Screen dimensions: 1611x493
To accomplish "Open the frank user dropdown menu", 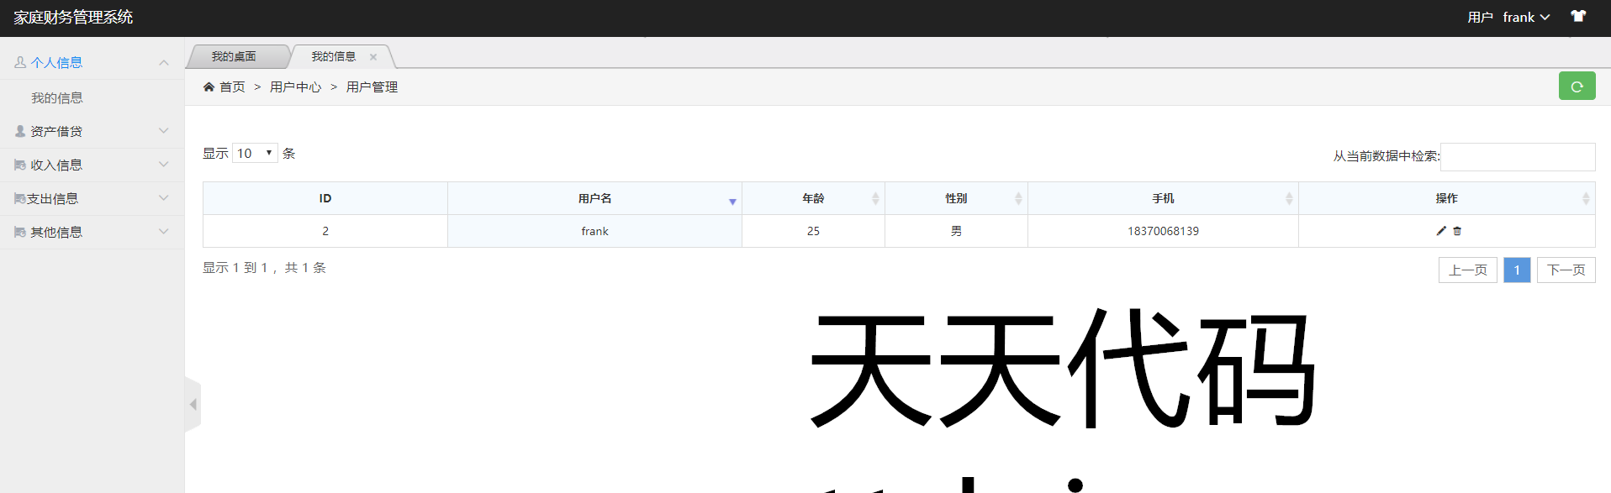I will [x=1525, y=18].
